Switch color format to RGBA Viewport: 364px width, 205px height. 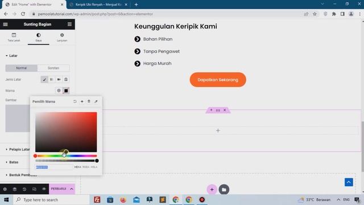(86, 167)
